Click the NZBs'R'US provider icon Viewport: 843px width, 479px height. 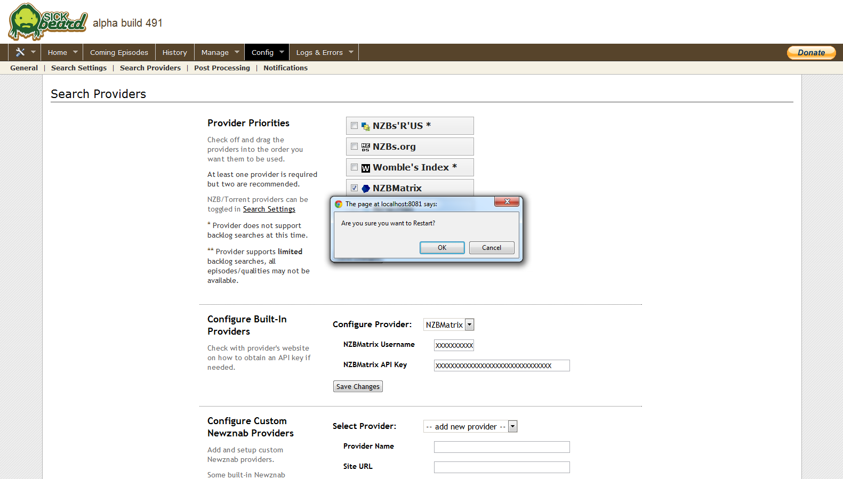[366, 126]
